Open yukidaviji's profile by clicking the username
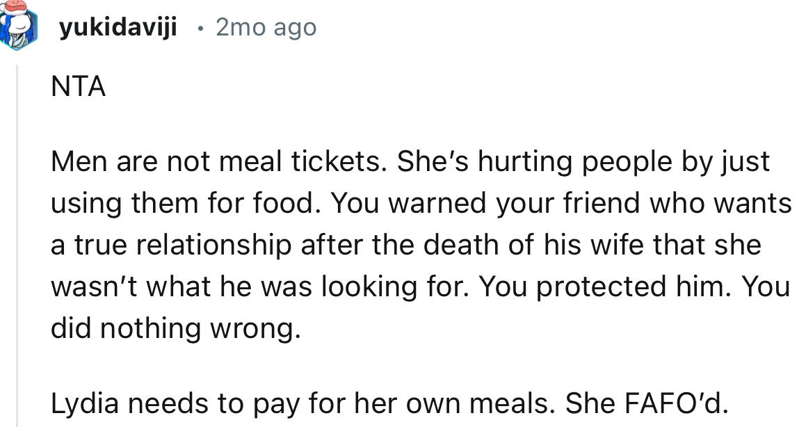This screenshot has height=427, width=806. pyautogui.click(x=120, y=27)
